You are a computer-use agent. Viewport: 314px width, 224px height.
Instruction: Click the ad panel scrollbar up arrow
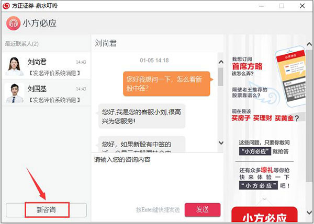point(309,44)
